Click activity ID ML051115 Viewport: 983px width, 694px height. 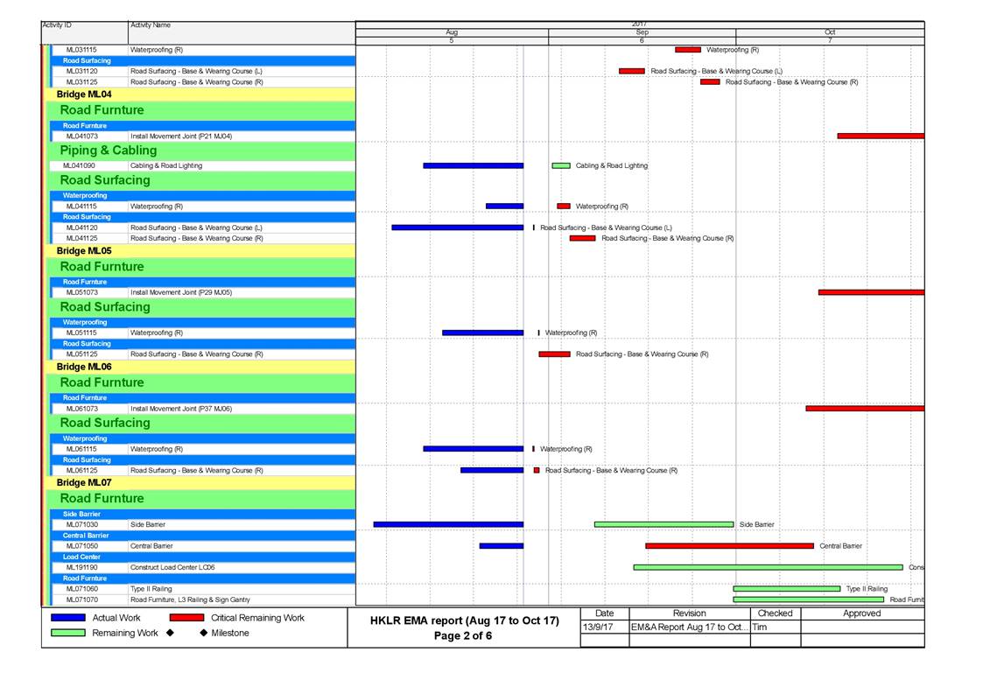81,333
